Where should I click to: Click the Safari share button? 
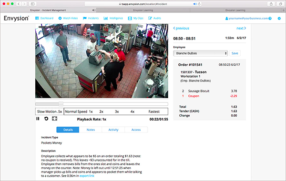click(271, 4)
